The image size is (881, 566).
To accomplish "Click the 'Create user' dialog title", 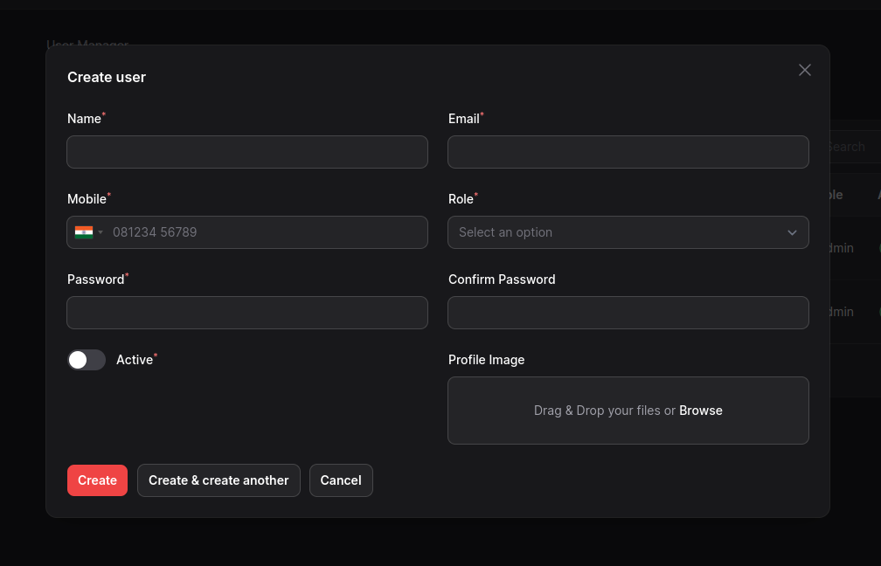I will [107, 77].
